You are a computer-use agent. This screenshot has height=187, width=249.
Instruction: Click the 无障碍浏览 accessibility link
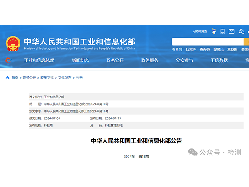click(200, 31)
